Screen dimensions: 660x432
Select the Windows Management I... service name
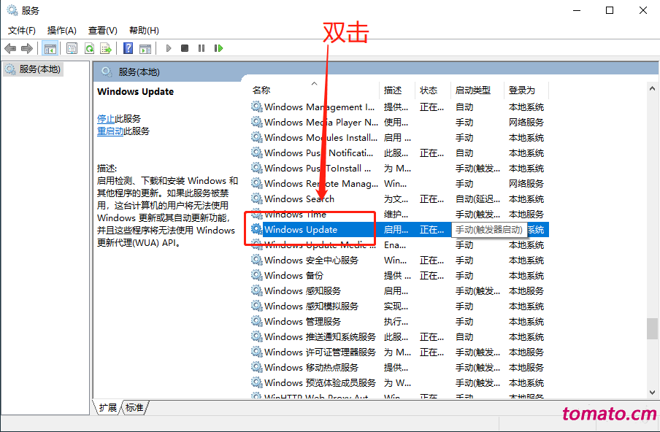click(x=320, y=107)
